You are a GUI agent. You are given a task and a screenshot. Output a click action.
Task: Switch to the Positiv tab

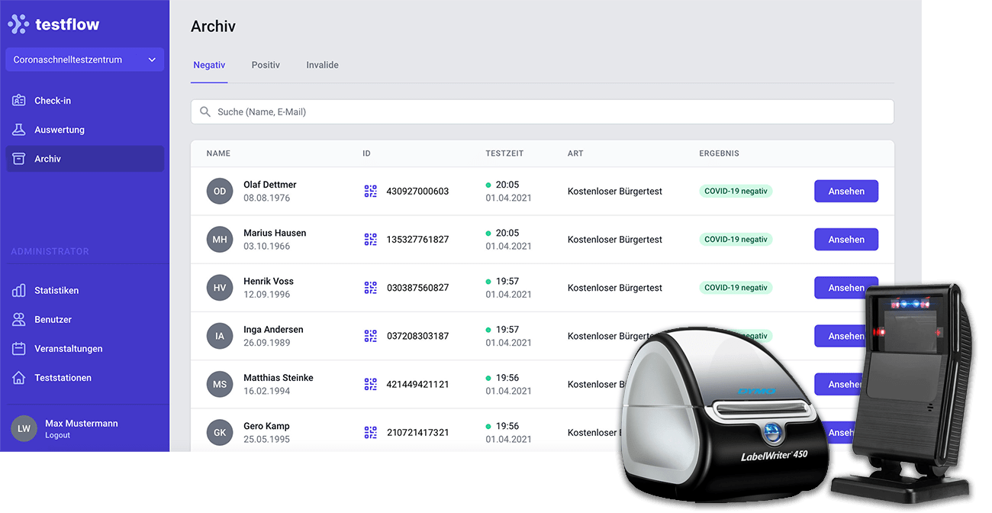266,65
